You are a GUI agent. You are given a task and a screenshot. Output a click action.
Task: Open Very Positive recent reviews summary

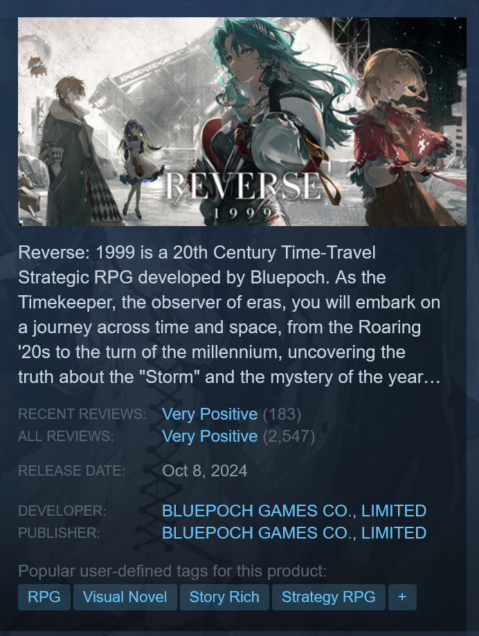(x=210, y=414)
